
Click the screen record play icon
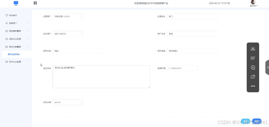(x=253, y=67)
